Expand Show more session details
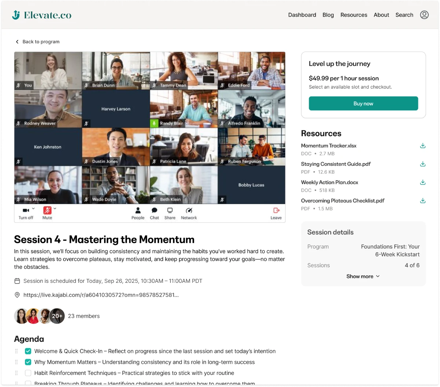Viewport: 440px width, 387px height. pos(363,276)
